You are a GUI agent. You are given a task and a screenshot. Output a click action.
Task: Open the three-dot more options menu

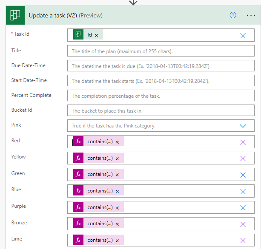[251, 15]
